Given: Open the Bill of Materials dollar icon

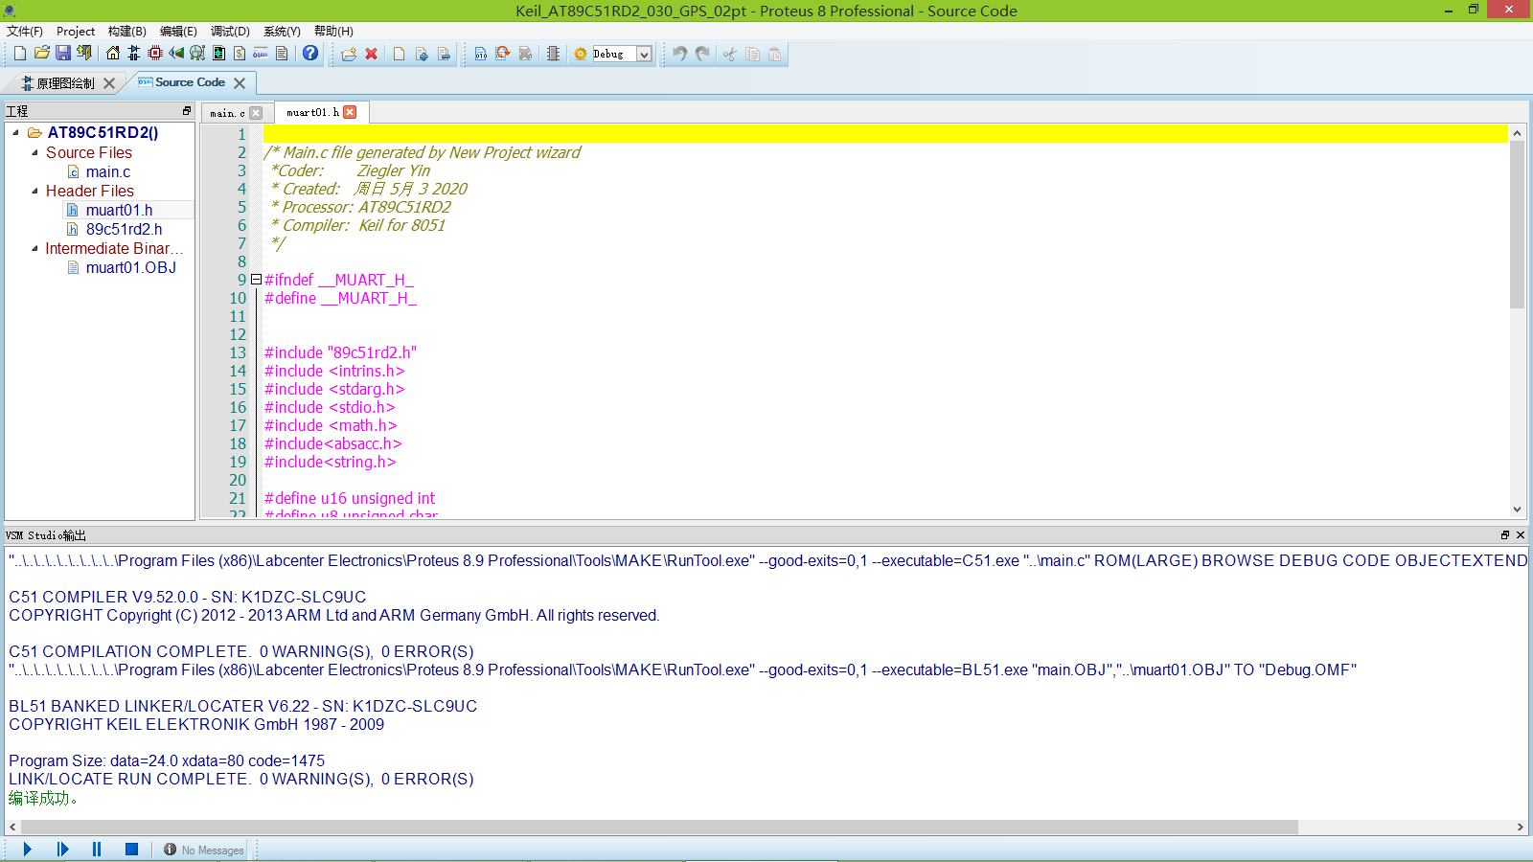Looking at the screenshot, I should [240, 54].
